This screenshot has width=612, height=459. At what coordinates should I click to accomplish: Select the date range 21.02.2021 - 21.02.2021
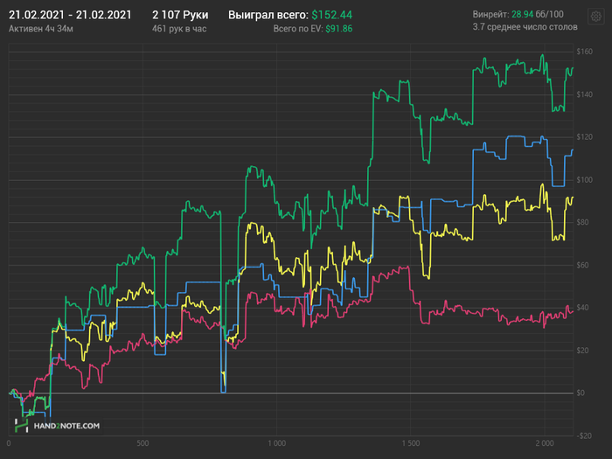coord(70,15)
